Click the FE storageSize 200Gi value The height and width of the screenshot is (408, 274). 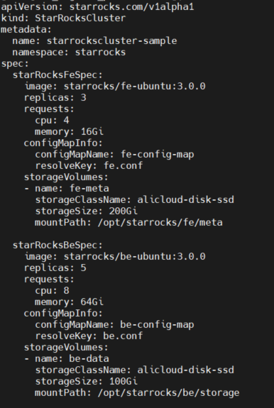point(123,211)
